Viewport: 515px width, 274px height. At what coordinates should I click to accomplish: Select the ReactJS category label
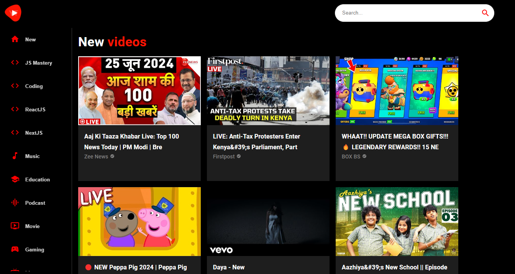35,109
